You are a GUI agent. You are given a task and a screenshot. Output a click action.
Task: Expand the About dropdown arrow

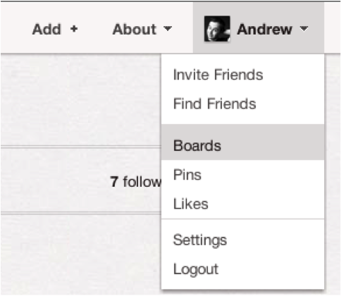click(x=168, y=29)
